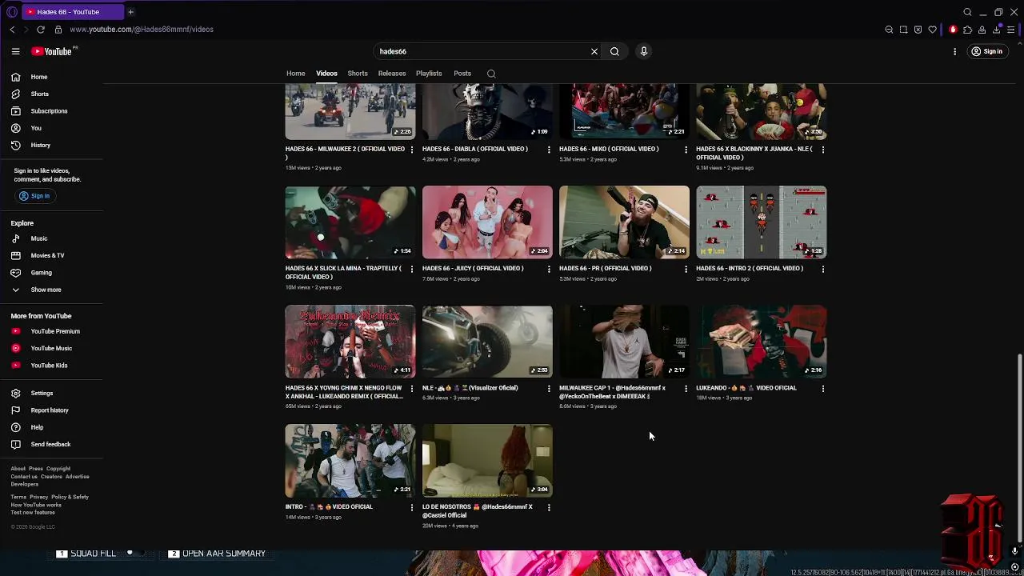Open options for LUKEANDO REMIX video
This screenshot has height=576, width=1024.
pos(412,389)
